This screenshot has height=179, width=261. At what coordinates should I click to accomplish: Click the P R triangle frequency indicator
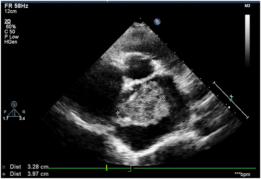pyautogui.click(x=14, y=113)
